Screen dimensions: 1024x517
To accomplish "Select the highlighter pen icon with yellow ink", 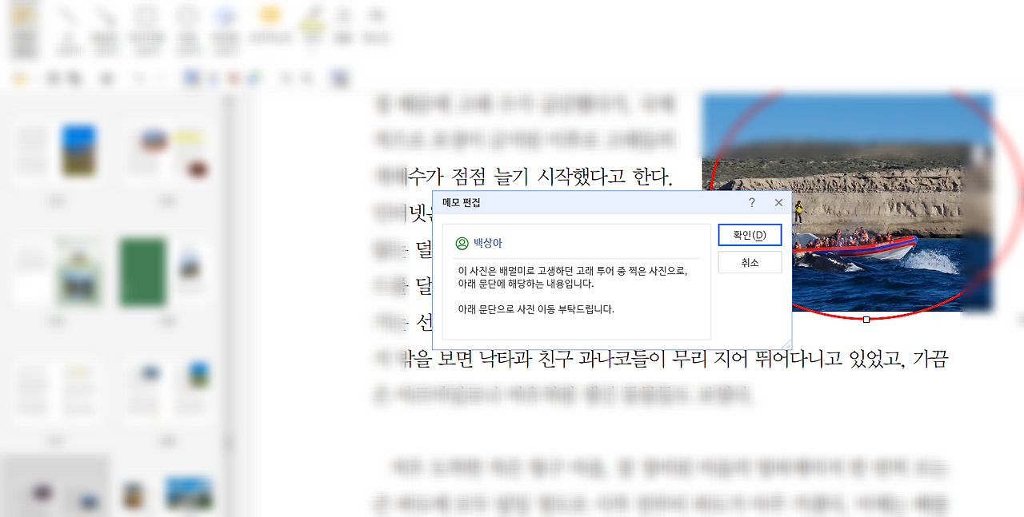I will (x=312, y=16).
